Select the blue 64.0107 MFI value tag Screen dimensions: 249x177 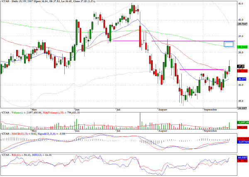point(242,158)
